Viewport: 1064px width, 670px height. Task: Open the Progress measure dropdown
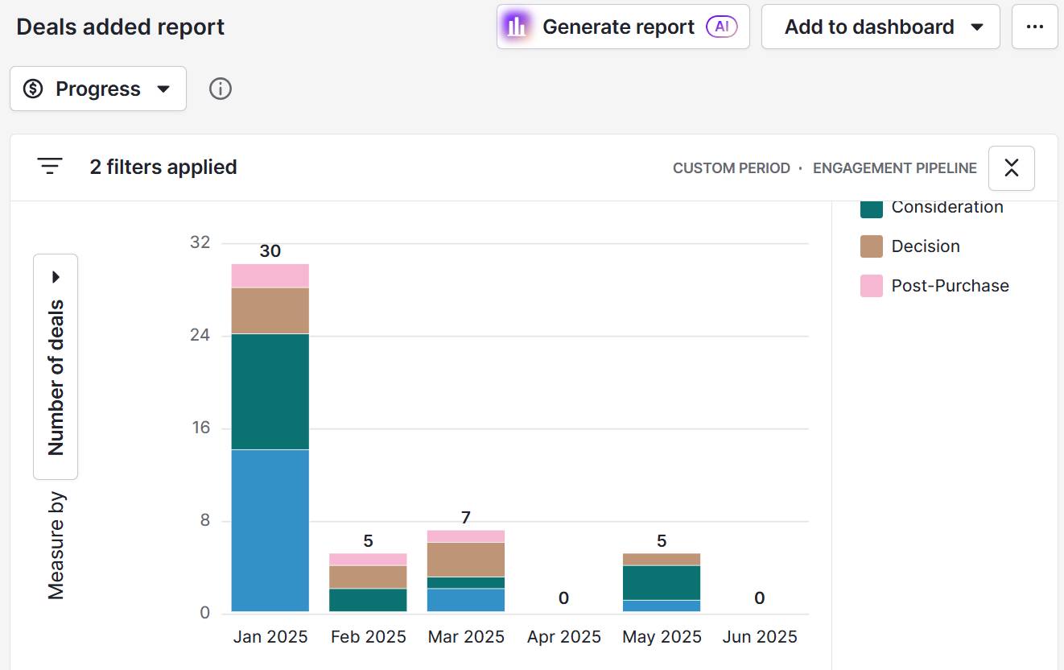click(x=98, y=89)
